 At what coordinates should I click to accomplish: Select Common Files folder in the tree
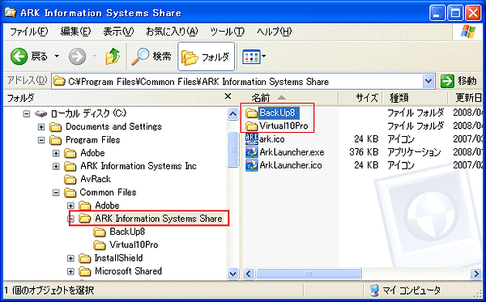click(108, 193)
